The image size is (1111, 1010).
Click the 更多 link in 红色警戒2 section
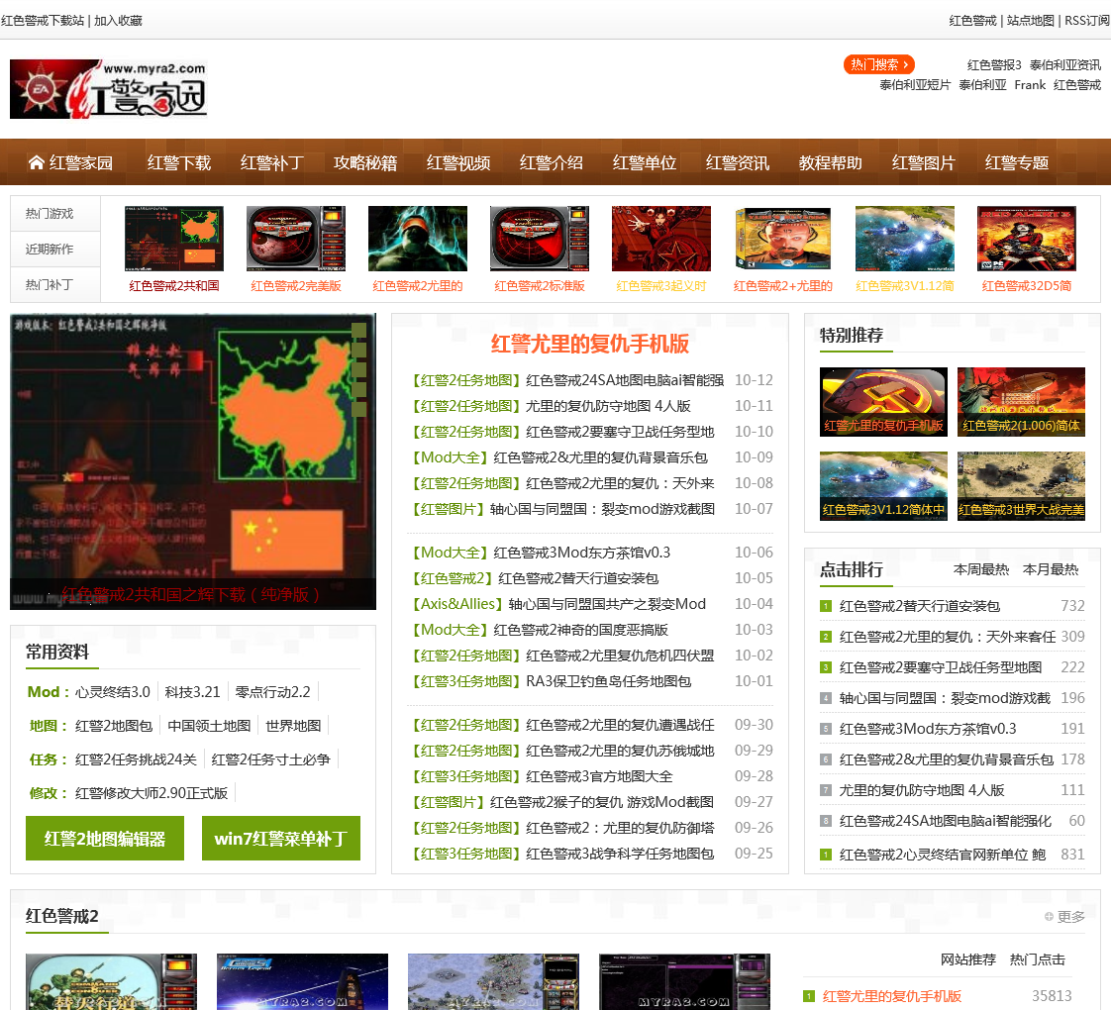(x=1064, y=917)
